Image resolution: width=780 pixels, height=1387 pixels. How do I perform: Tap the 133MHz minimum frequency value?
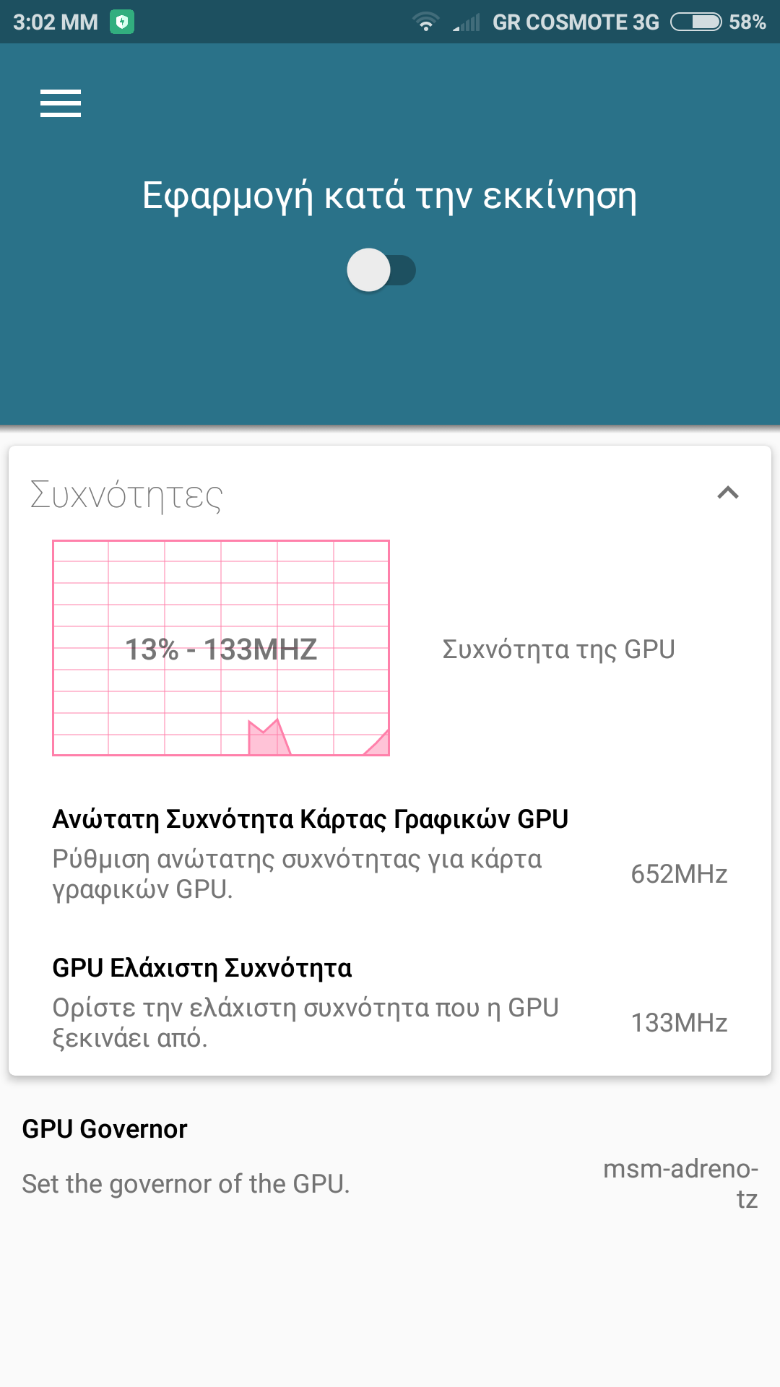click(679, 1023)
